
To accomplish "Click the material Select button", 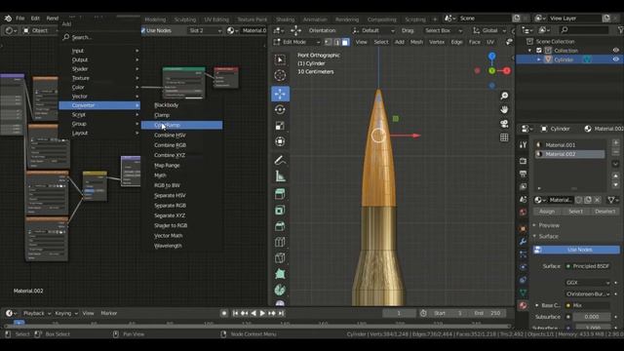I will click(x=575, y=212).
